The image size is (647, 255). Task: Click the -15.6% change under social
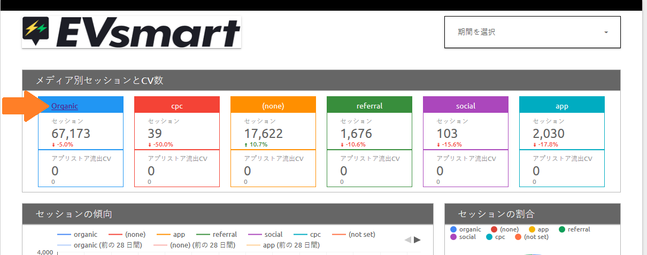(449, 144)
